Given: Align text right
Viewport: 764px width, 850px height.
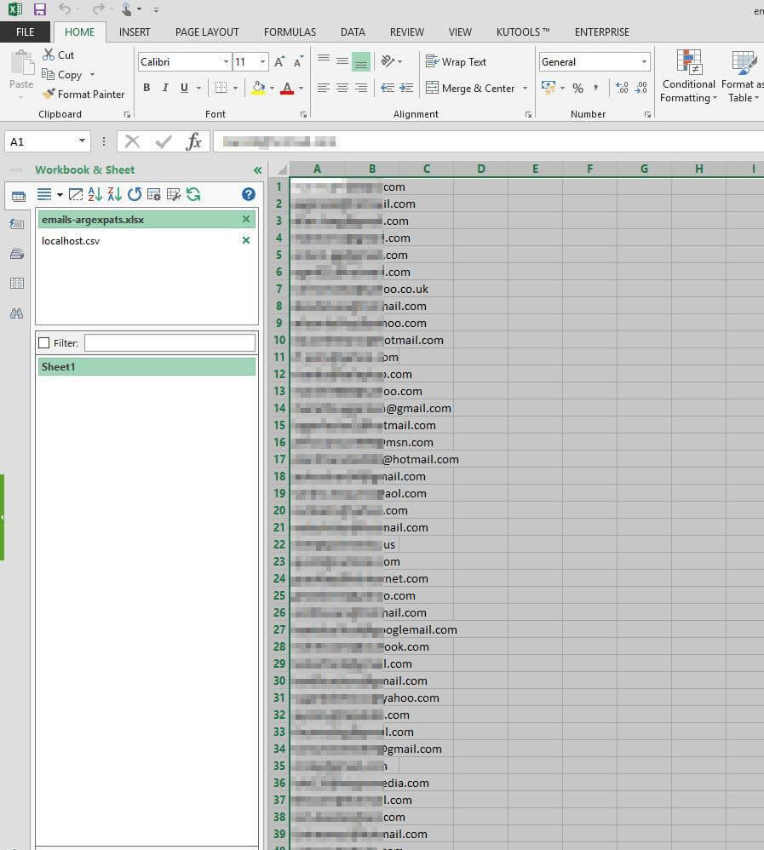Looking at the screenshot, I should [x=361, y=88].
